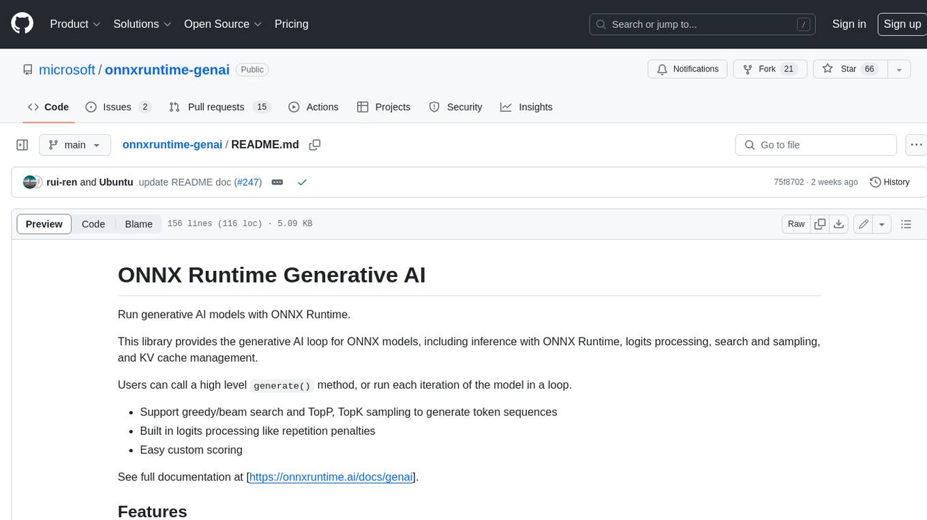Expand the file tree side panel
This screenshot has height=520, width=927.
pos(22,145)
